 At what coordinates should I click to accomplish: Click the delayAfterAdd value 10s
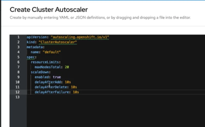pos(68,82)
